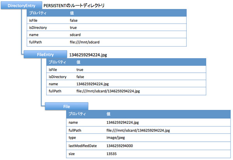Select the size property cell

pos(71,154)
